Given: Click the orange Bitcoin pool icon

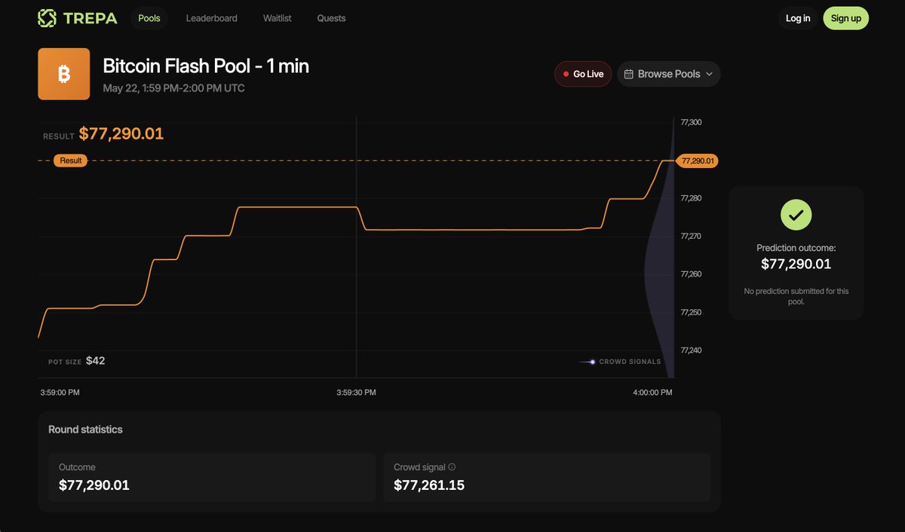Looking at the screenshot, I should [x=64, y=74].
